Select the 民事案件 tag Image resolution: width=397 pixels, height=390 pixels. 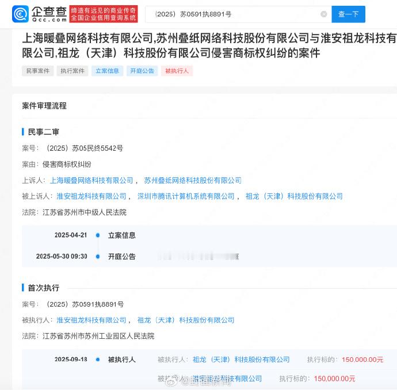(38, 71)
